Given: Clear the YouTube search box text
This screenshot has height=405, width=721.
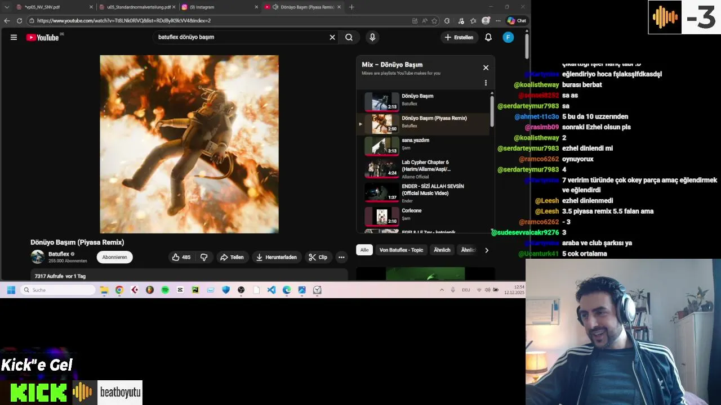Looking at the screenshot, I should pyautogui.click(x=332, y=37).
